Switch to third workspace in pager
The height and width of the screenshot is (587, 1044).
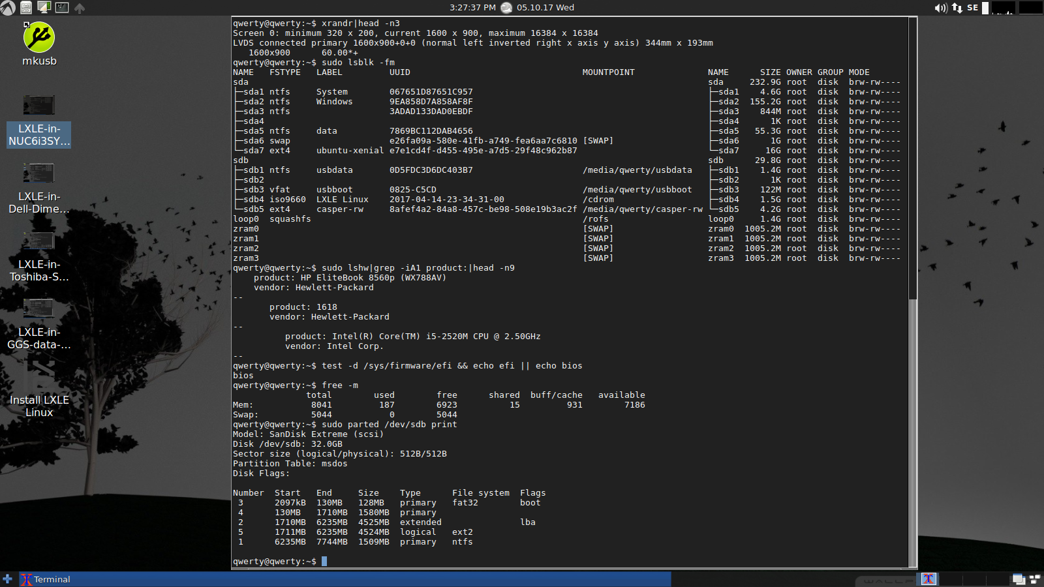pos(974,579)
